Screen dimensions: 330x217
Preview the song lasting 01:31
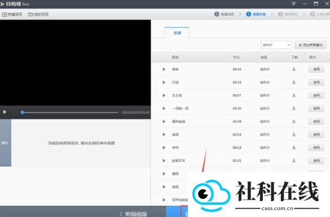tap(164, 161)
